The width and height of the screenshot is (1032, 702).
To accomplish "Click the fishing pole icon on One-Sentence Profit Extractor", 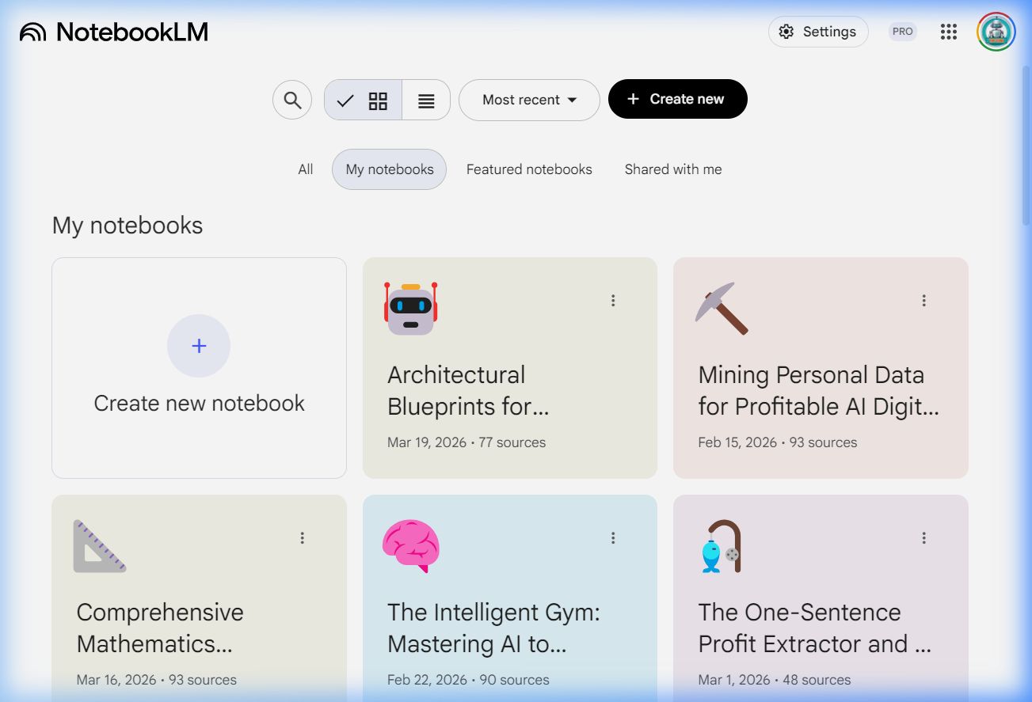I will (x=722, y=546).
